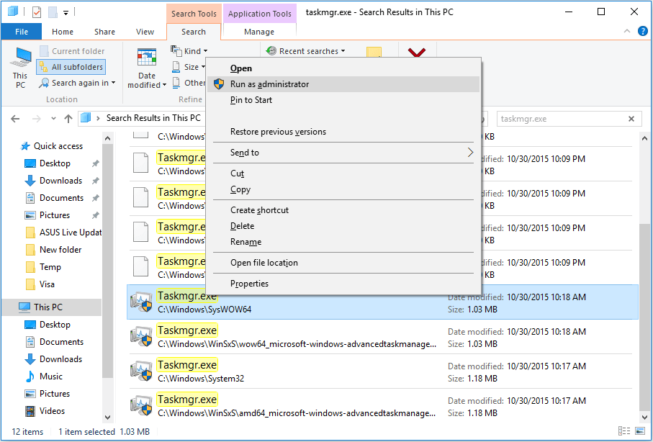Click the This PC search location icon
Screen dimensions: 653x442
click(x=20, y=68)
